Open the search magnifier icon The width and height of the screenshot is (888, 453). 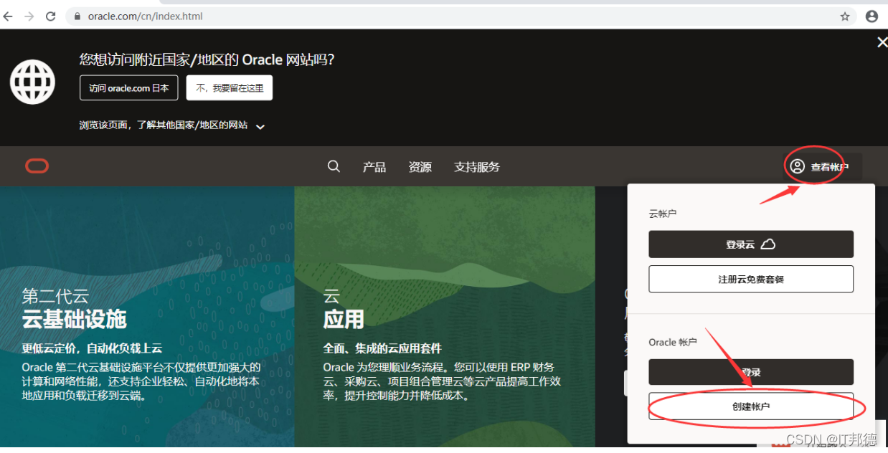point(334,166)
